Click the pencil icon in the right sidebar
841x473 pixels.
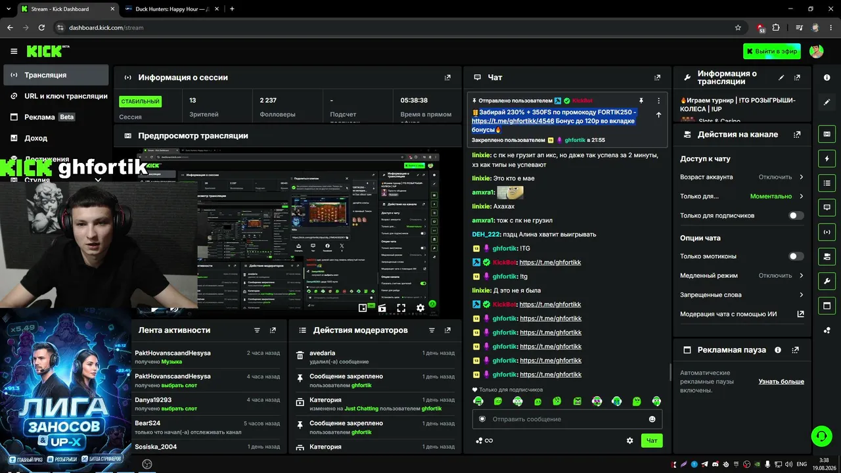(827, 102)
